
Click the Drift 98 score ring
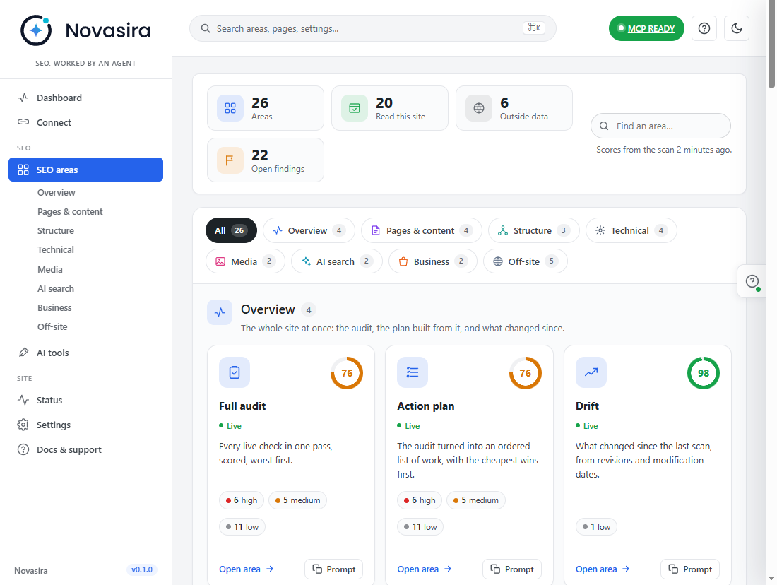click(703, 373)
